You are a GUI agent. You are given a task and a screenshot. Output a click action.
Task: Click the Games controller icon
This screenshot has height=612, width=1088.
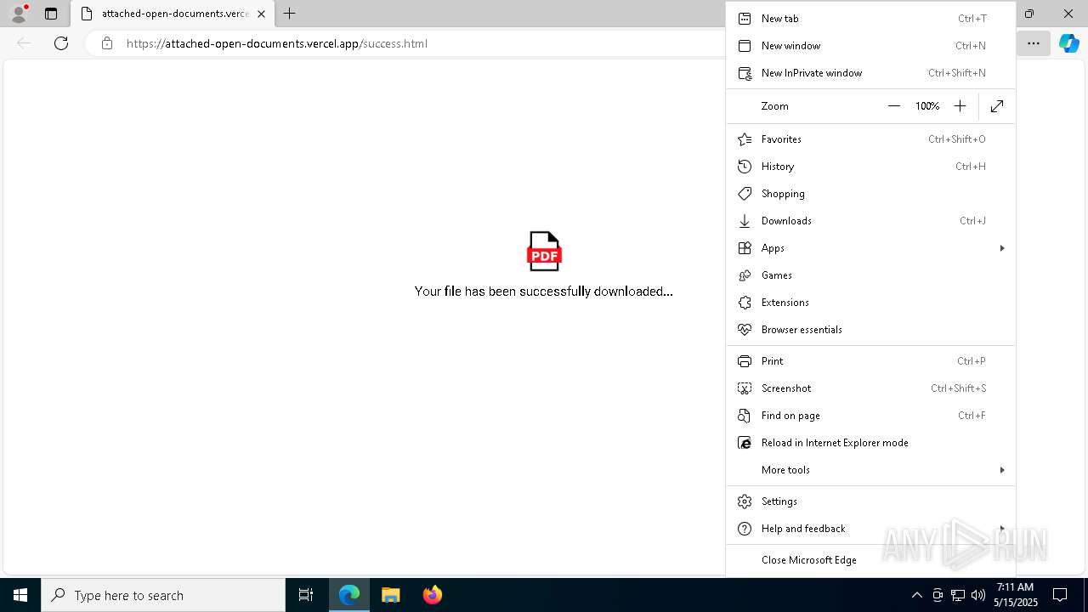tap(745, 275)
